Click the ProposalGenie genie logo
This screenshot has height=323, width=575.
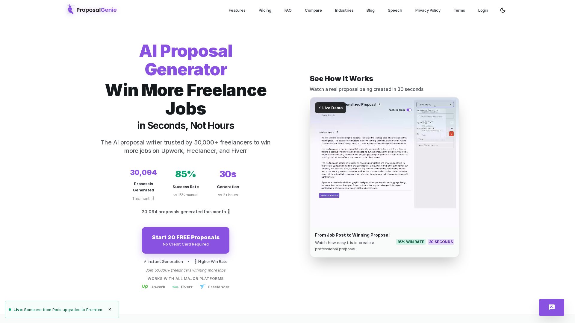pos(70,10)
